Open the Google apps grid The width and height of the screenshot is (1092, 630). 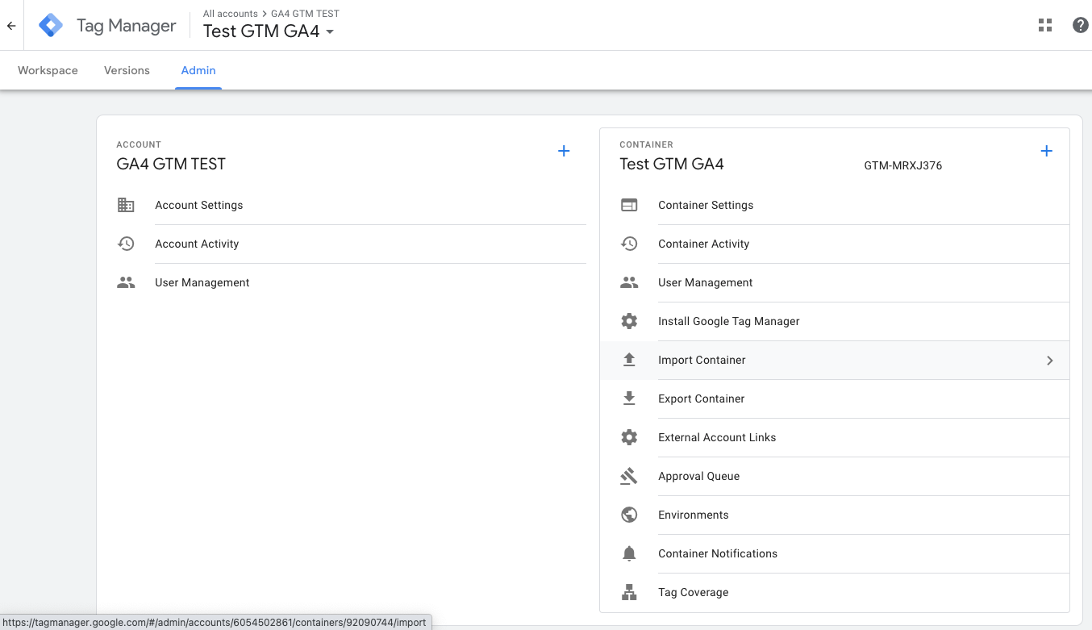1045,25
